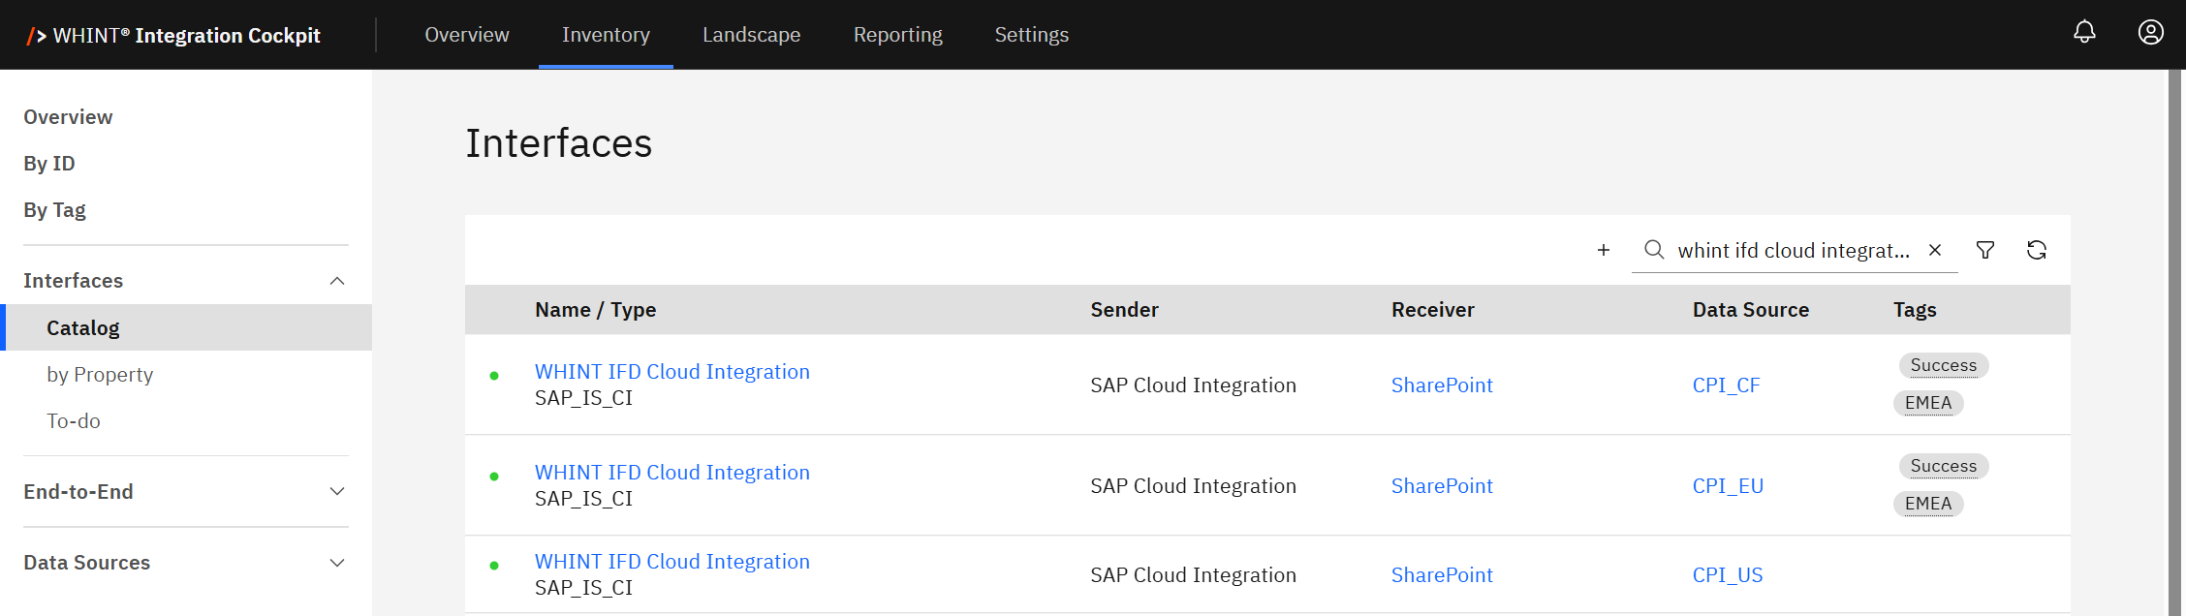Click SAP_IS_CI type text in CPI_EU row

click(x=583, y=499)
